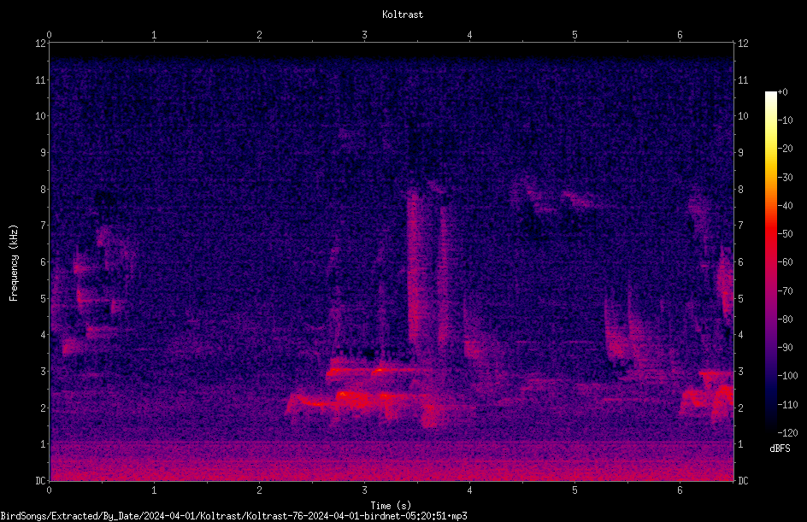The width and height of the screenshot is (807, 522).
Task: Click the 1 second tick on bottom axis
Action: (154, 490)
